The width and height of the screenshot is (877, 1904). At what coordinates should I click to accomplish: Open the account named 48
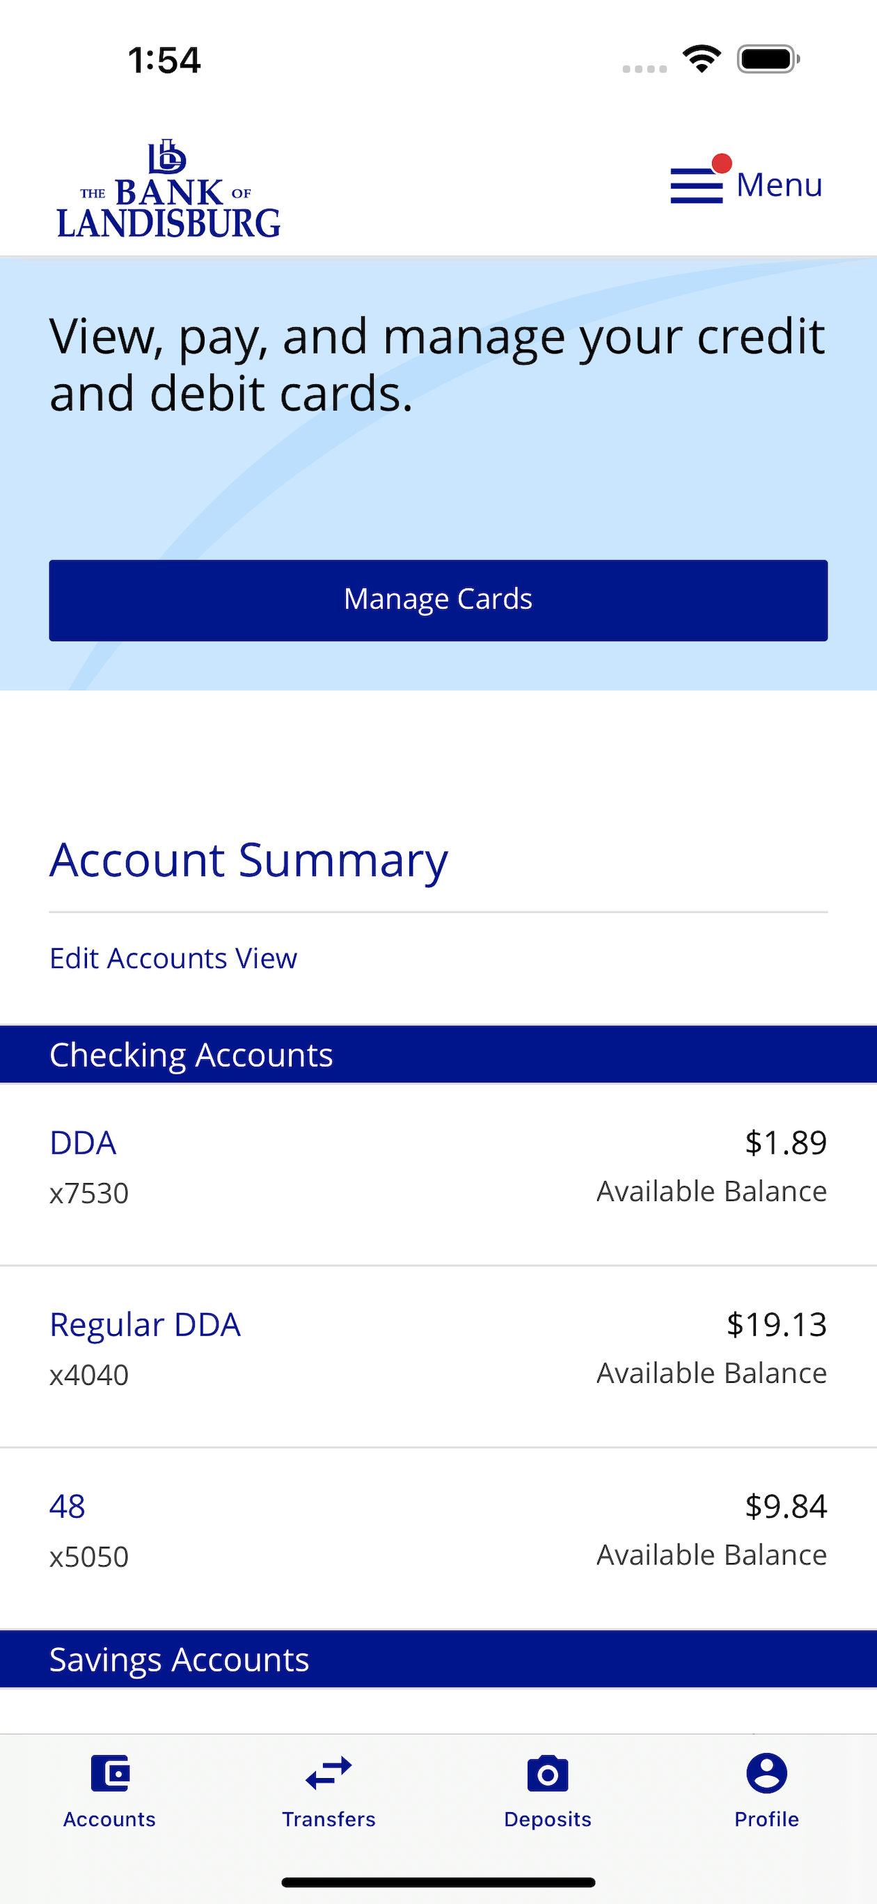pos(438,1537)
